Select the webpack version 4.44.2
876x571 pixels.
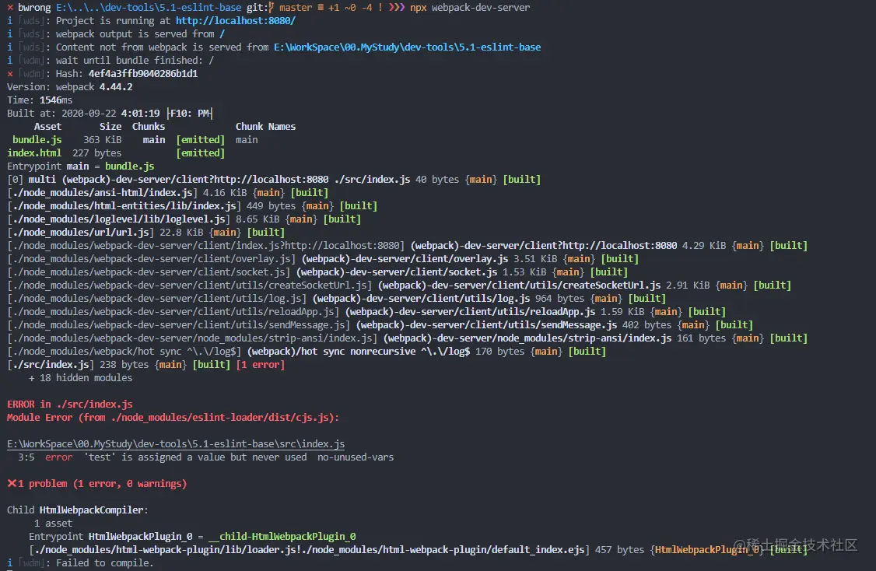click(116, 86)
